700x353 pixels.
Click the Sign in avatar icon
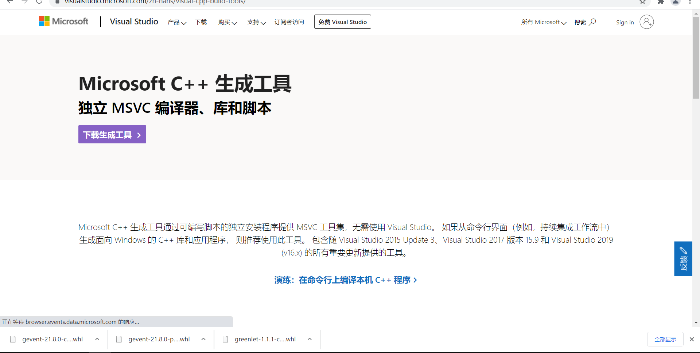point(647,22)
